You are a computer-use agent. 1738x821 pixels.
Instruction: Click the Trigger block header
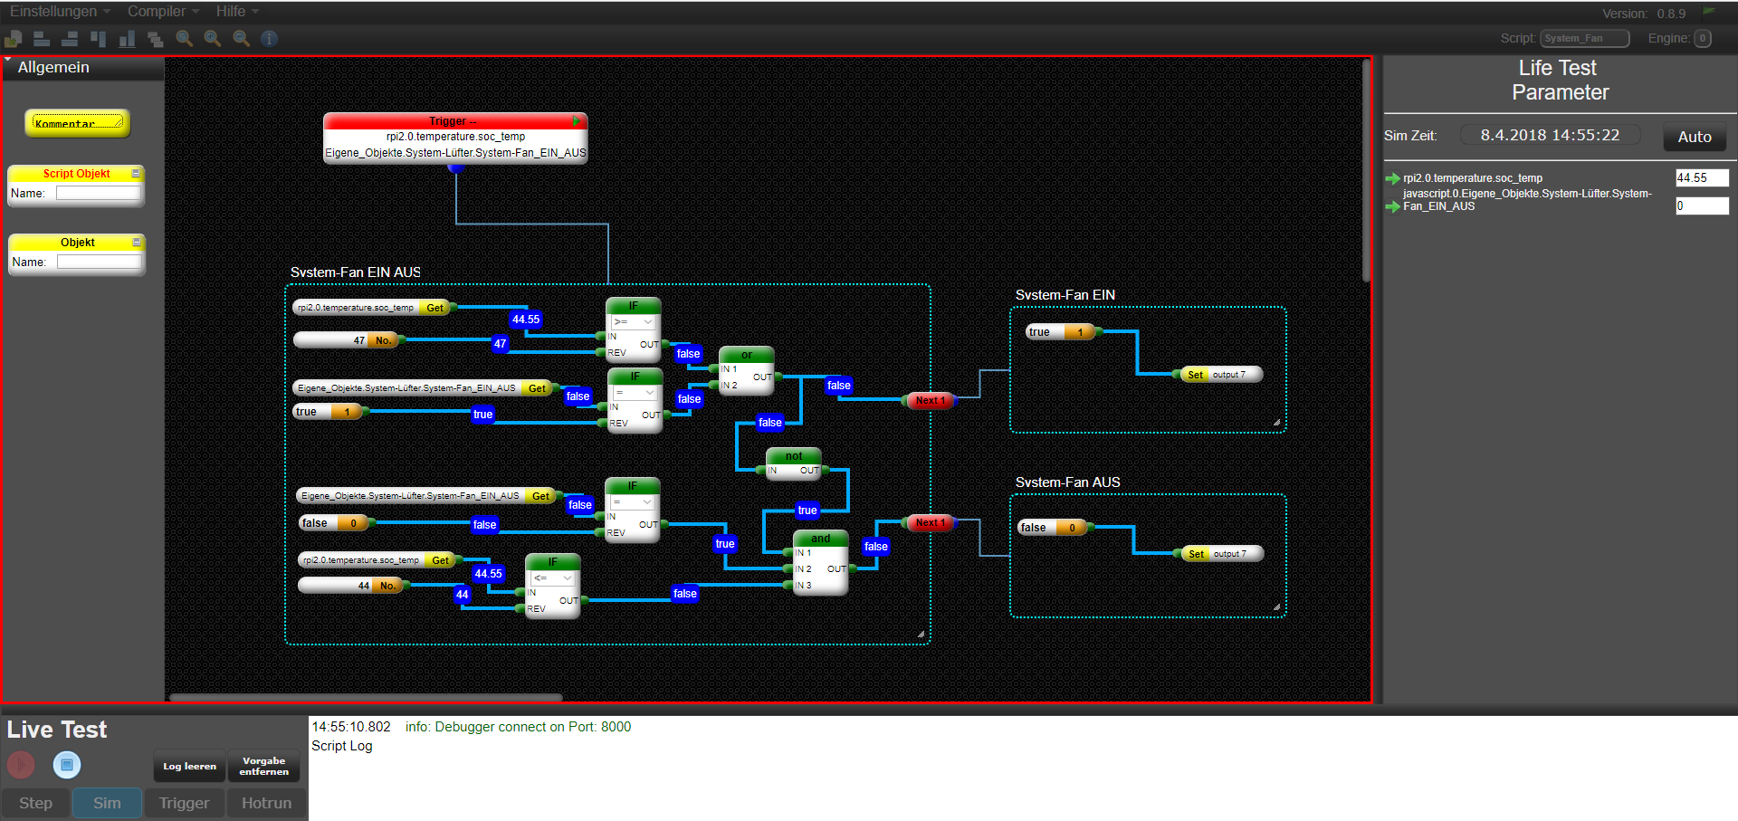click(x=455, y=120)
